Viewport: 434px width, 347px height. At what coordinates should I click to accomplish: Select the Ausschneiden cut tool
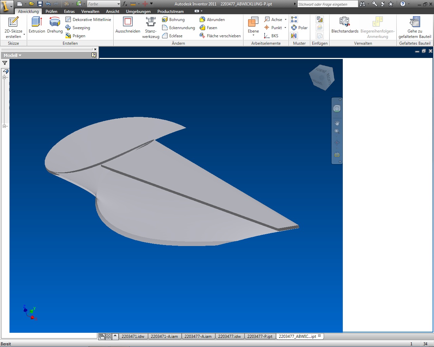coord(128,25)
